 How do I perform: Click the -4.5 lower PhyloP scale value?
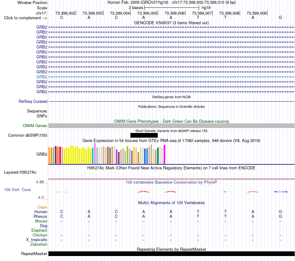pos(40,198)
